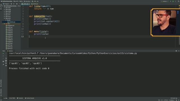Select ambiente.py in the project tree

[x=10, y=26]
